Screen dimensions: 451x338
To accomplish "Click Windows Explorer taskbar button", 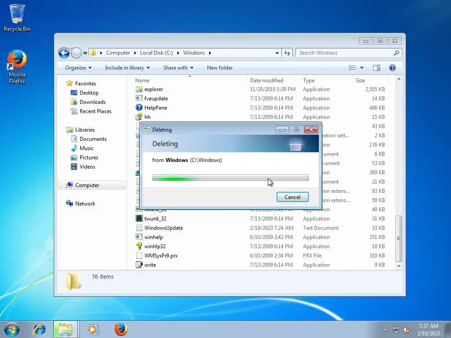I will click(65, 329).
